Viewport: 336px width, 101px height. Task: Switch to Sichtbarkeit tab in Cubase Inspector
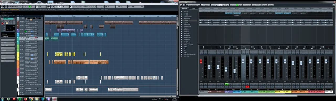[x=12, y=16]
